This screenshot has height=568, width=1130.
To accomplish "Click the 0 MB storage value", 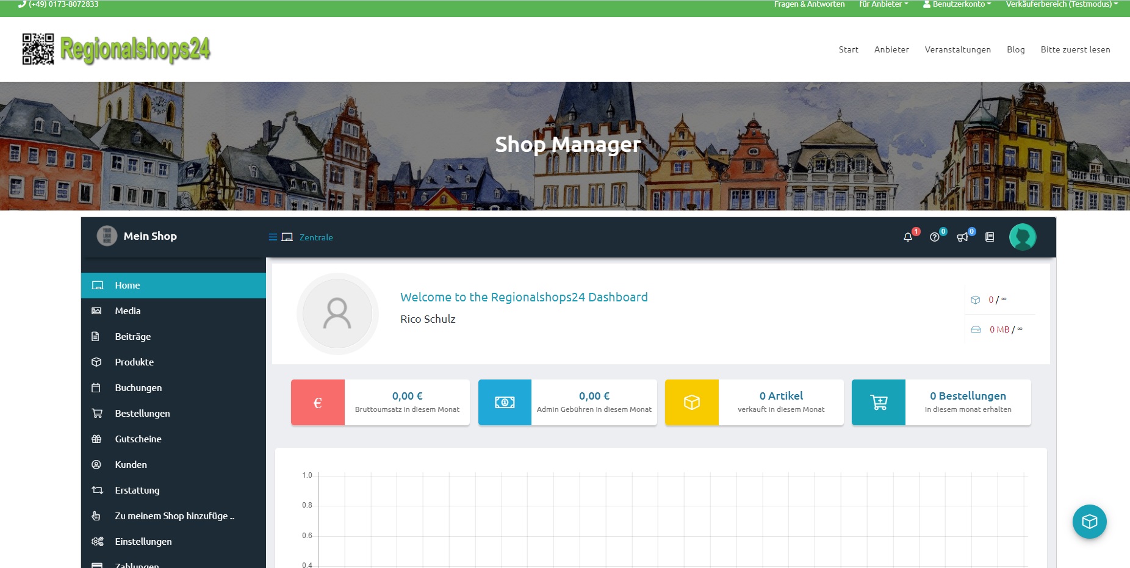I will click(x=999, y=329).
